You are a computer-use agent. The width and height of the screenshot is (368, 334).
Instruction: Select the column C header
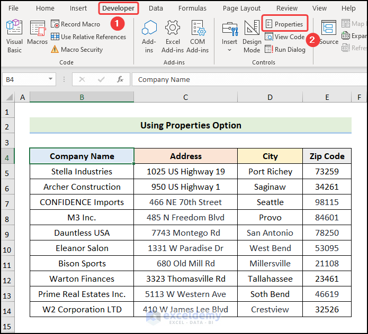(x=185, y=97)
